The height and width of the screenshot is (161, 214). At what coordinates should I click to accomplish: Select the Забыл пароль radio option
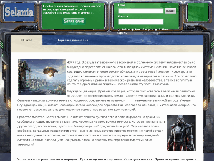click(156, 30)
